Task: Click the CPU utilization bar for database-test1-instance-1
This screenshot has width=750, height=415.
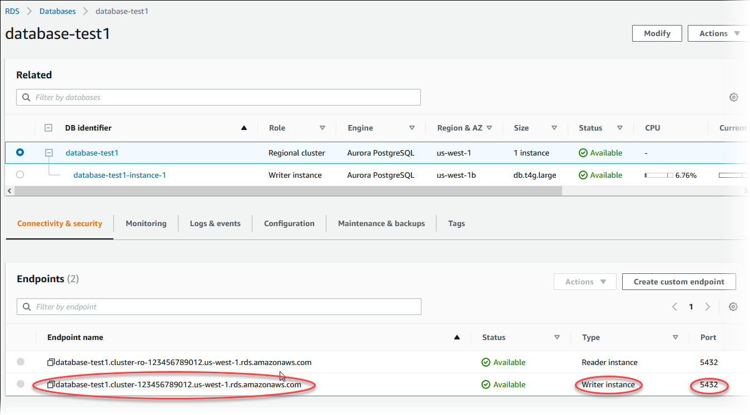Action: (x=658, y=174)
